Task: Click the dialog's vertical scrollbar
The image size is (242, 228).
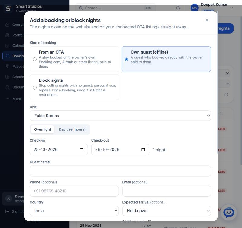Action: coord(217,83)
